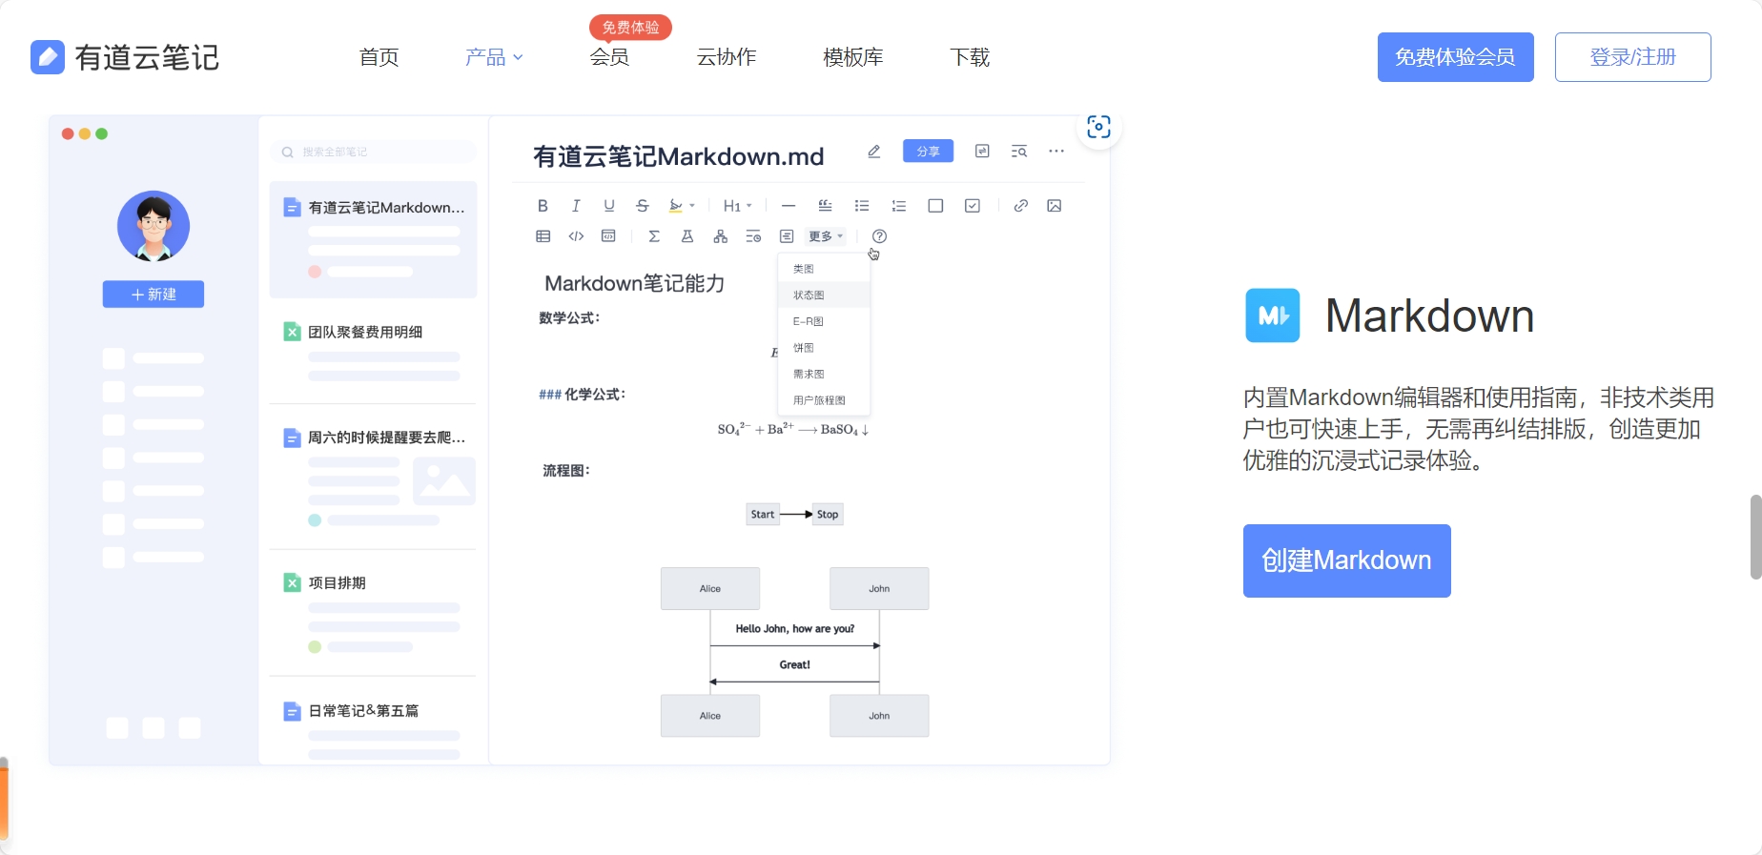Apply strikethrough formatting in the editor toolbar
The height and width of the screenshot is (855, 1762).
point(643,206)
